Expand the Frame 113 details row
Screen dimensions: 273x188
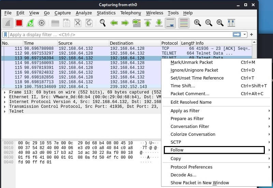point(5,92)
